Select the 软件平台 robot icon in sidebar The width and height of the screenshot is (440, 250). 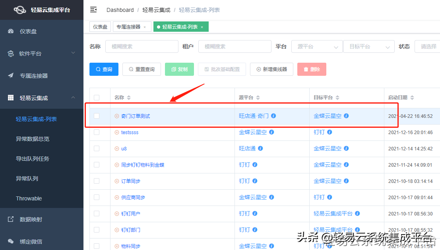pos(11,54)
